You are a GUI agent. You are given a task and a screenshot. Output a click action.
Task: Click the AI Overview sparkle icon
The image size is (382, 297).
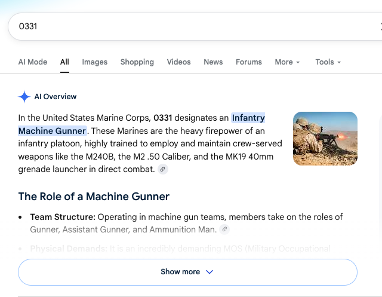point(24,97)
